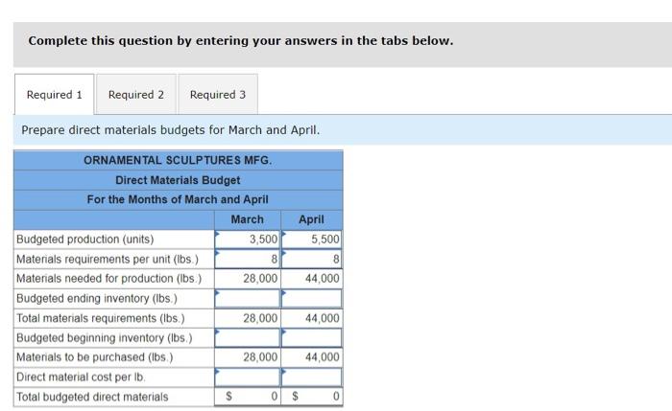Open Budgeted production (units) row label dropdown
Screen dimensions: 672x411
pos(114,240)
